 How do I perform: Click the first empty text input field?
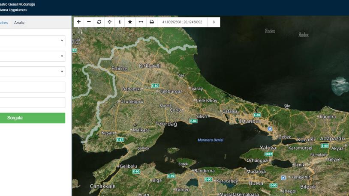[x=32, y=87]
